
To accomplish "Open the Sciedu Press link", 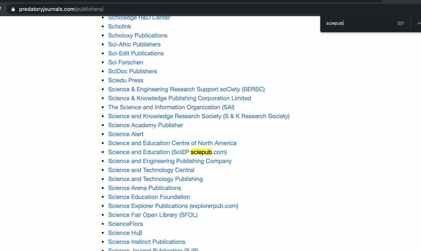I will coord(126,80).
